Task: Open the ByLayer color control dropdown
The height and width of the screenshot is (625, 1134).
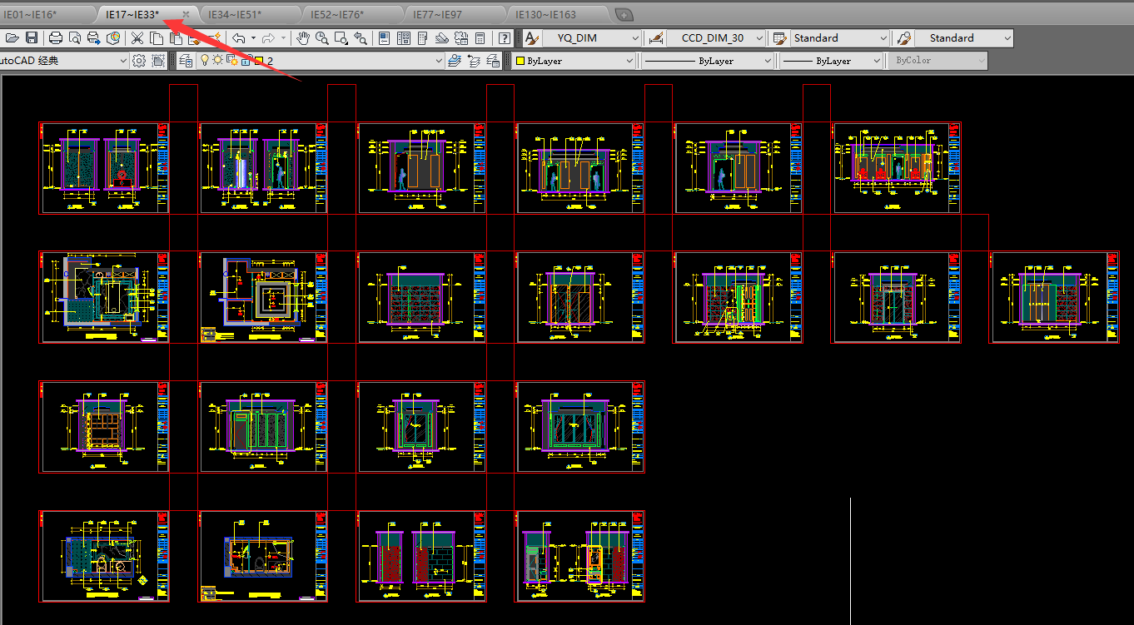Action: click(x=573, y=61)
